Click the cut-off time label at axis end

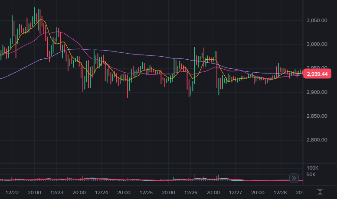300,192
